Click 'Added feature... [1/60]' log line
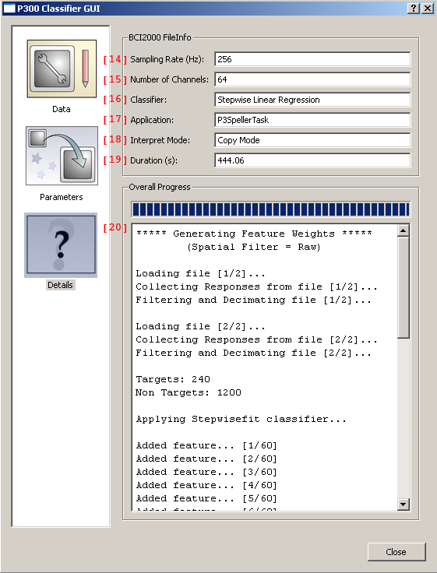437x573 pixels. tap(206, 445)
